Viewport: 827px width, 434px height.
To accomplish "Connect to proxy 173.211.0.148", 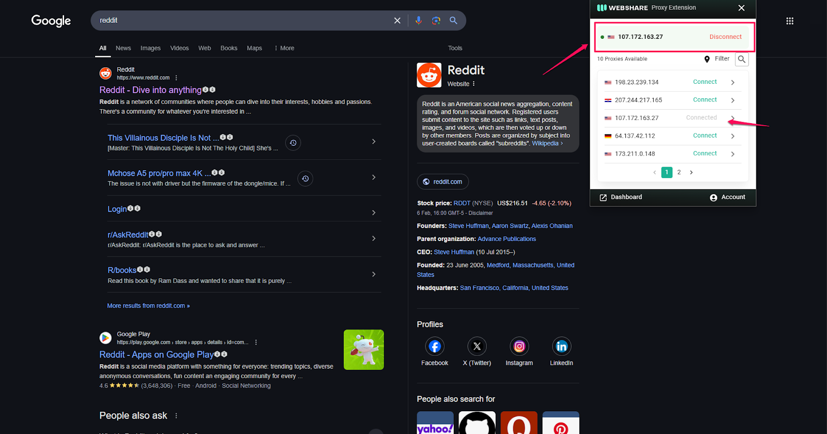I will click(x=705, y=154).
